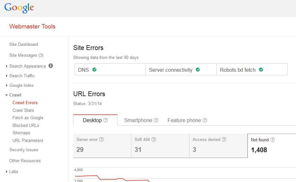Click the Not found help icon
296x182 pixels.
click(x=273, y=140)
